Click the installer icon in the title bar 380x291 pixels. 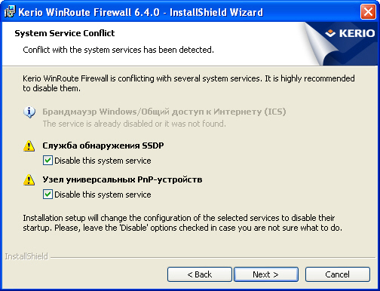pos(10,11)
